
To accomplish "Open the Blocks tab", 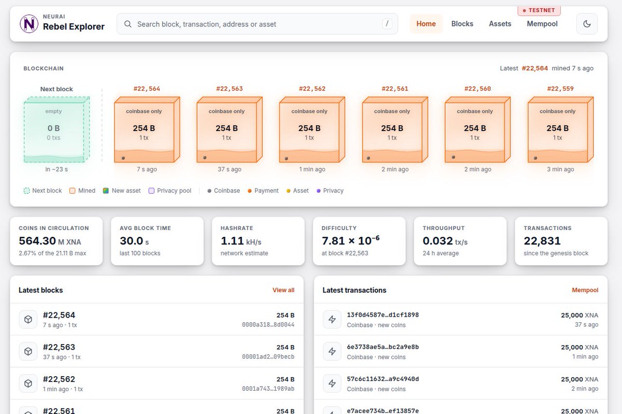I will [x=462, y=24].
